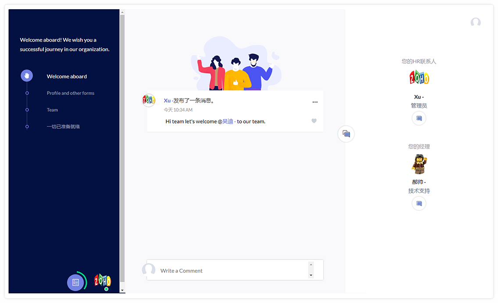The width and height of the screenshot is (498, 303).
Task: Click the Team step circle marker
Action: (x=27, y=110)
